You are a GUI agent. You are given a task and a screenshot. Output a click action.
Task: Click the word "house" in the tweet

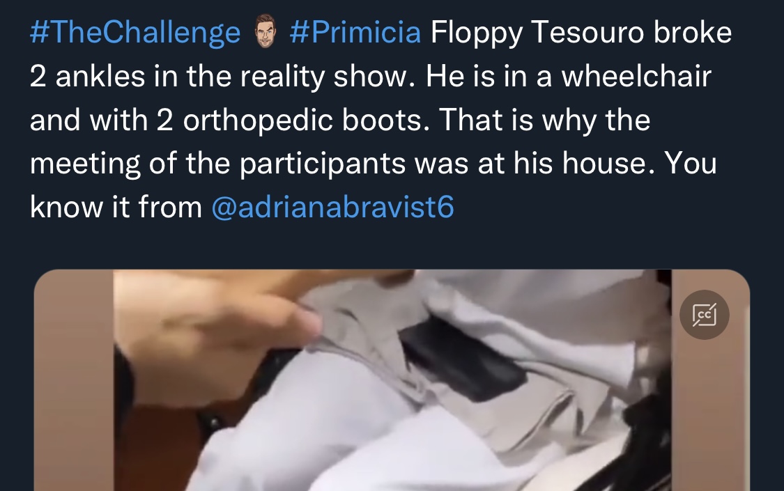pos(604,164)
